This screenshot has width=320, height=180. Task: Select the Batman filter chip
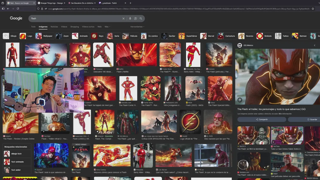(300, 36)
